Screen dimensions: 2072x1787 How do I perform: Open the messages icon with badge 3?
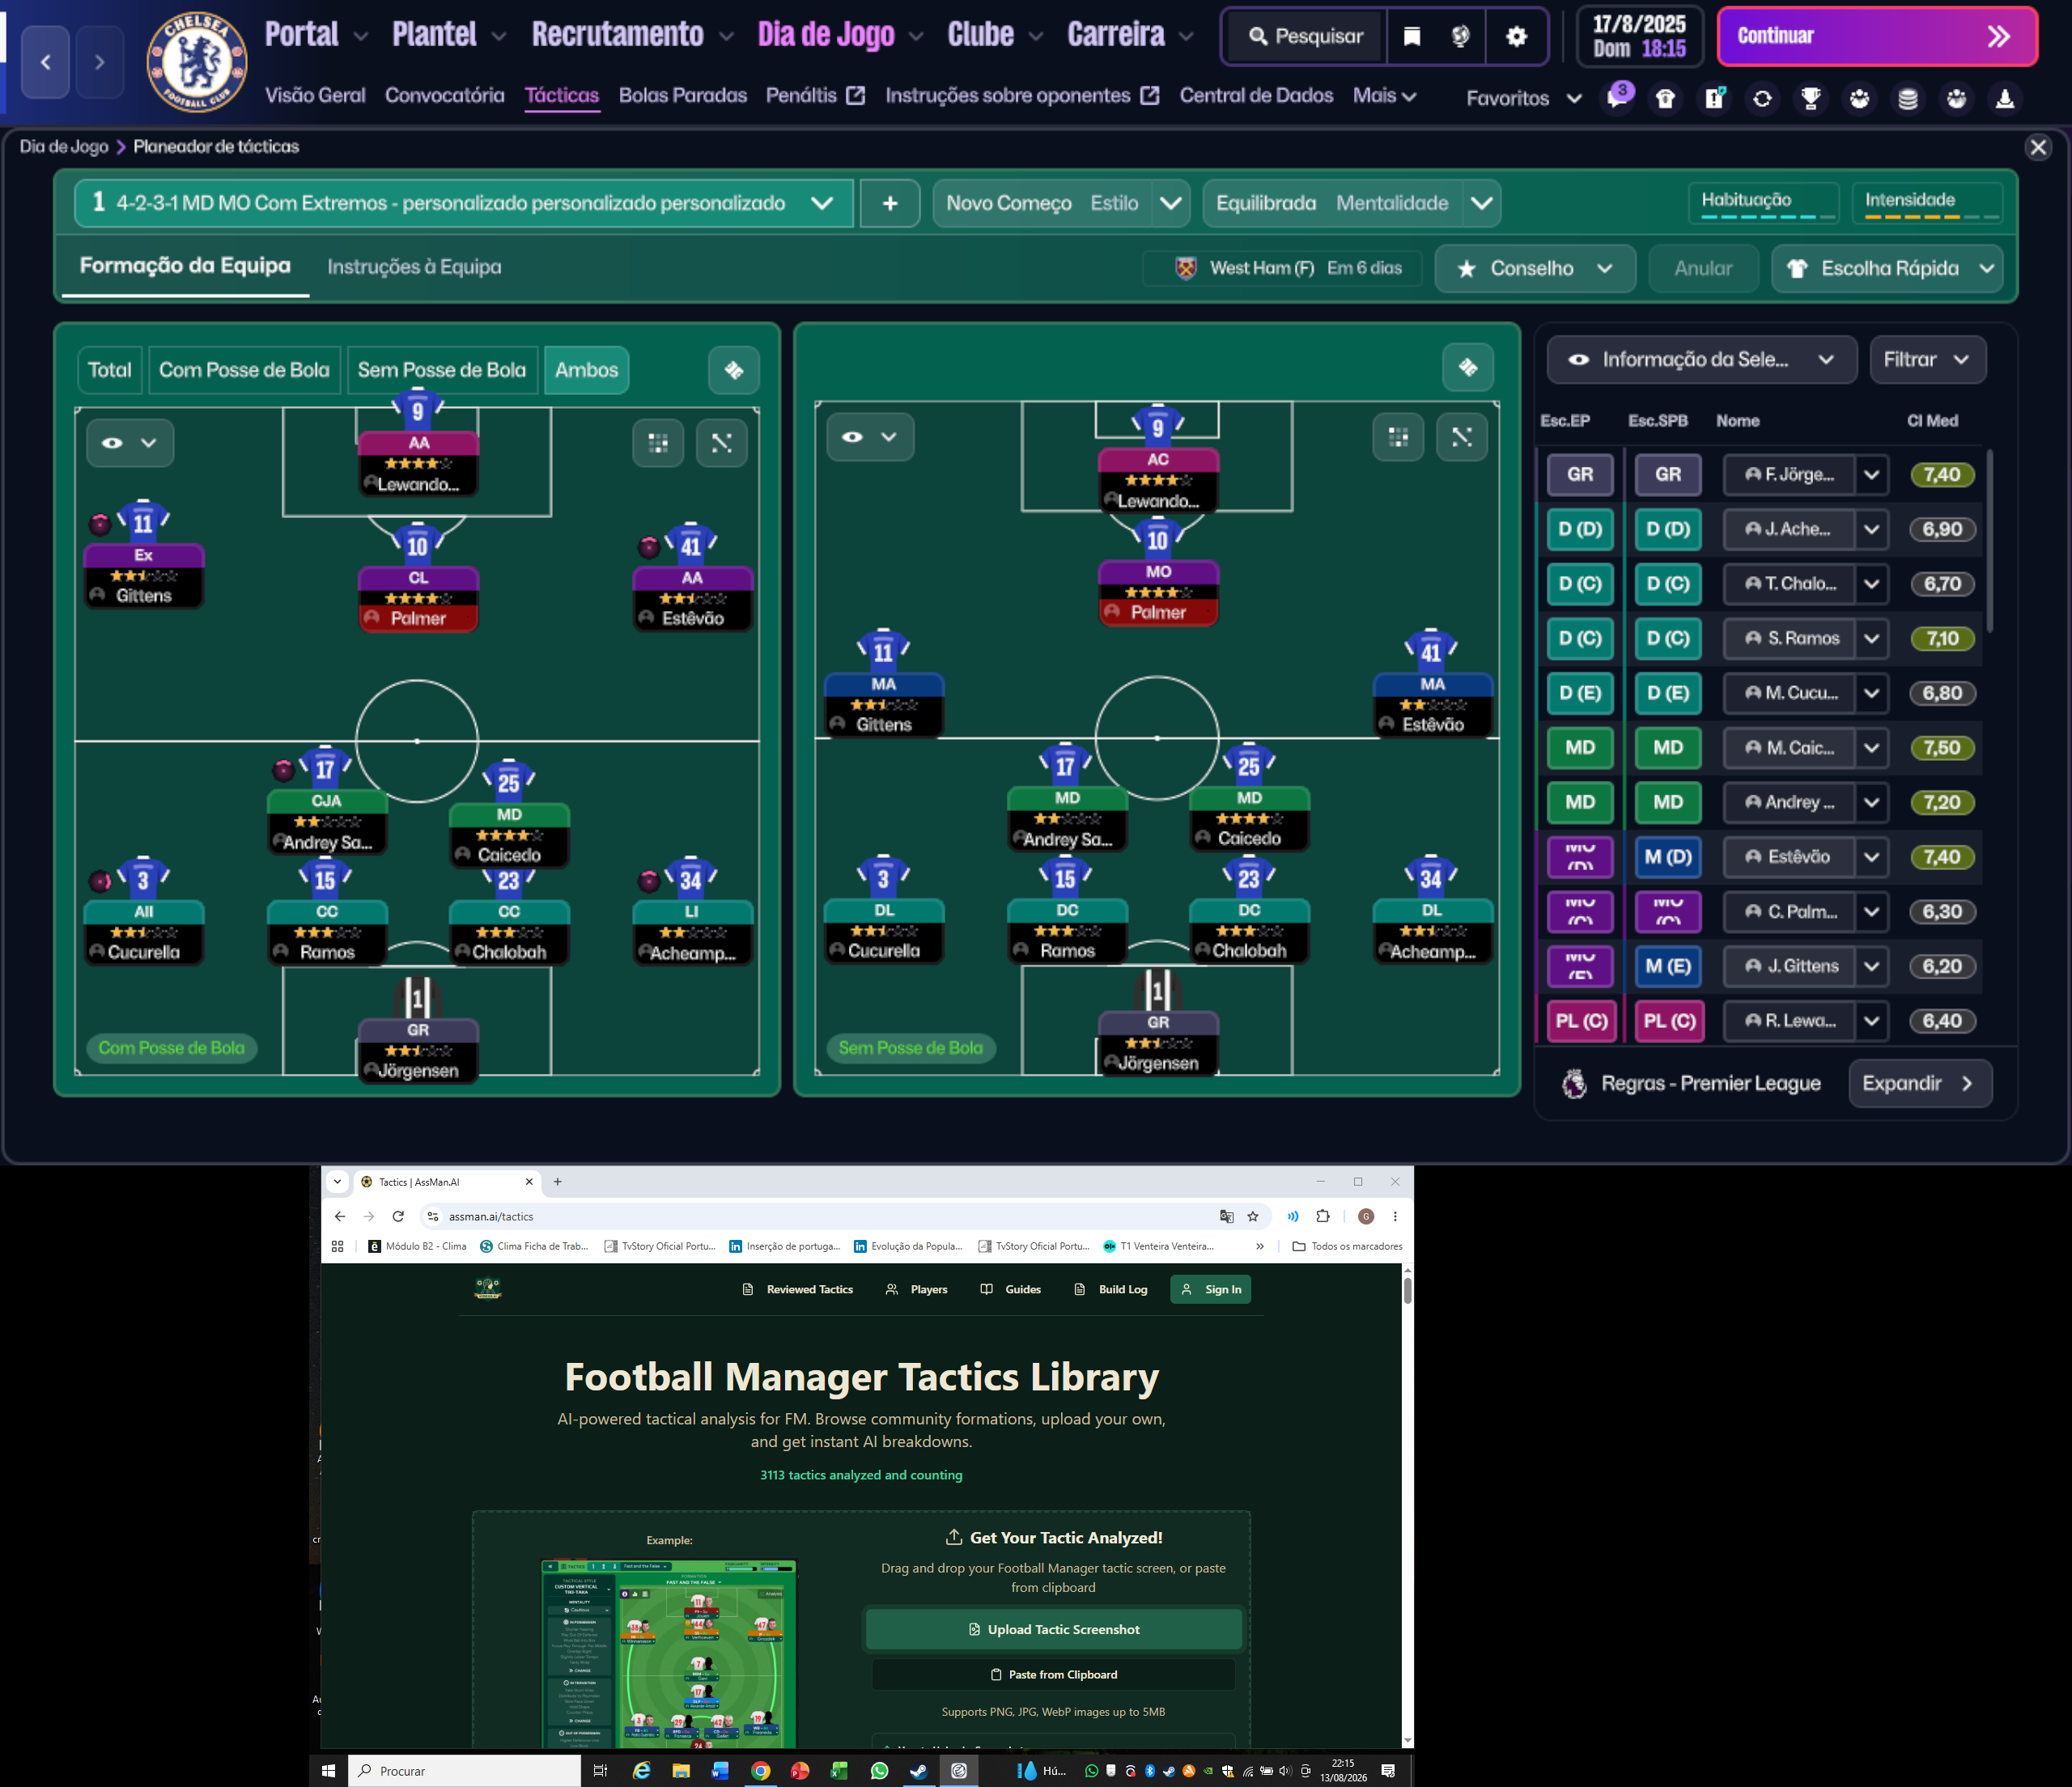1617,98
